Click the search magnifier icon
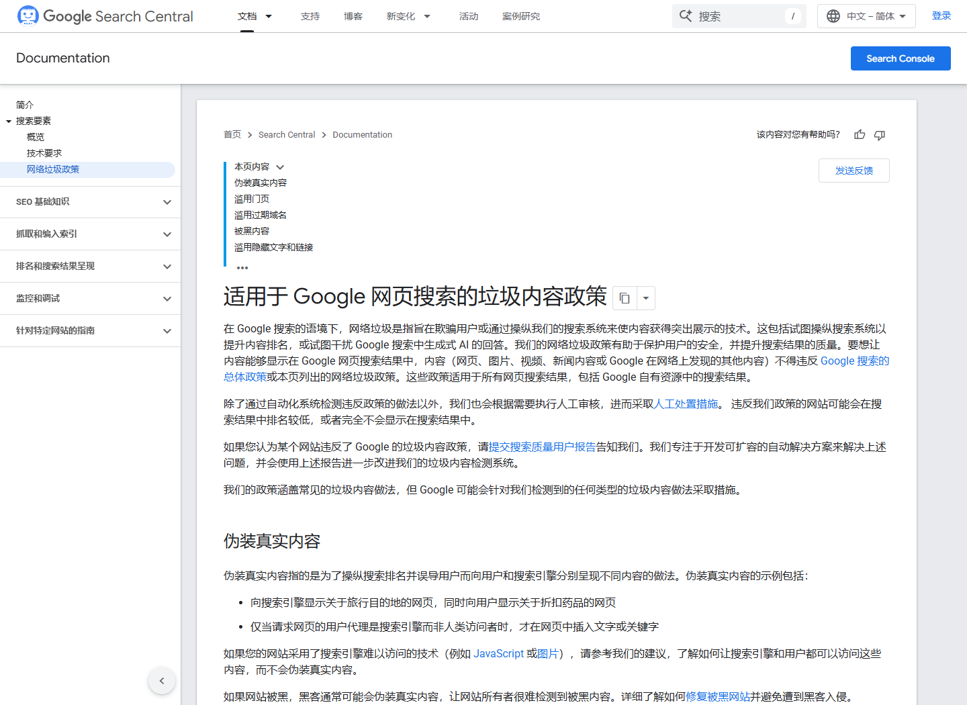 pos(686,16)
